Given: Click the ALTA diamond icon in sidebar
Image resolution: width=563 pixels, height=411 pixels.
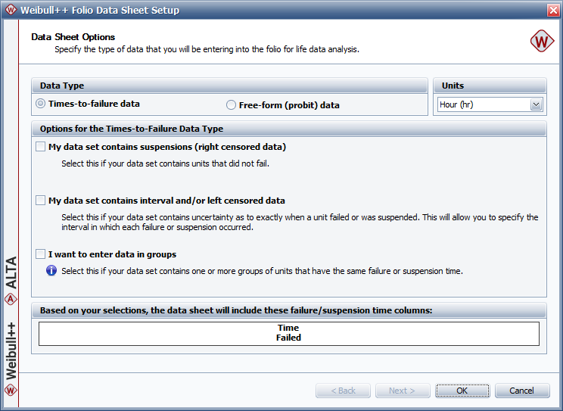Looking at the screenshot, I should (11, 298).
